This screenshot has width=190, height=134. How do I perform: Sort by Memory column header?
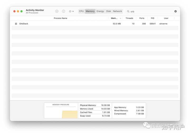114,18
